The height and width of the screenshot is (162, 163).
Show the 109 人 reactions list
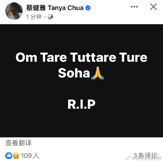pyautogui.click(x=30, y=156)
